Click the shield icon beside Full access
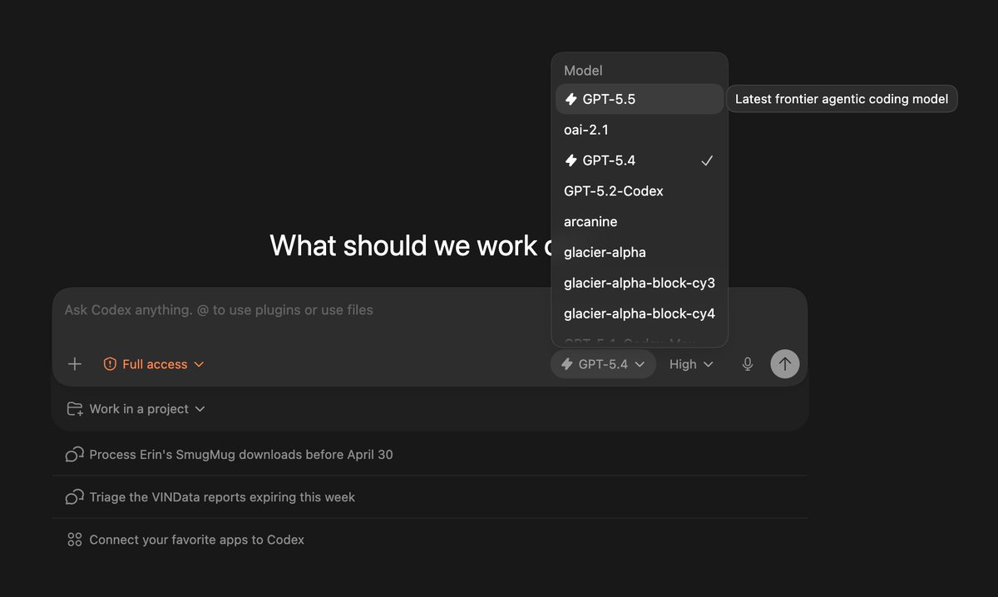This screenshot has width=998, height=597. tap(110, 364)
